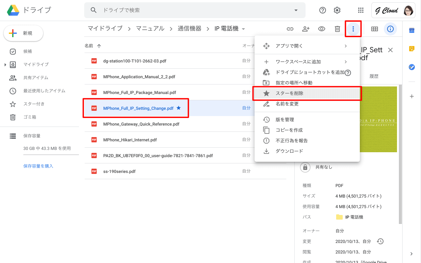Click the three-dot more actions icon

[353, 29]
